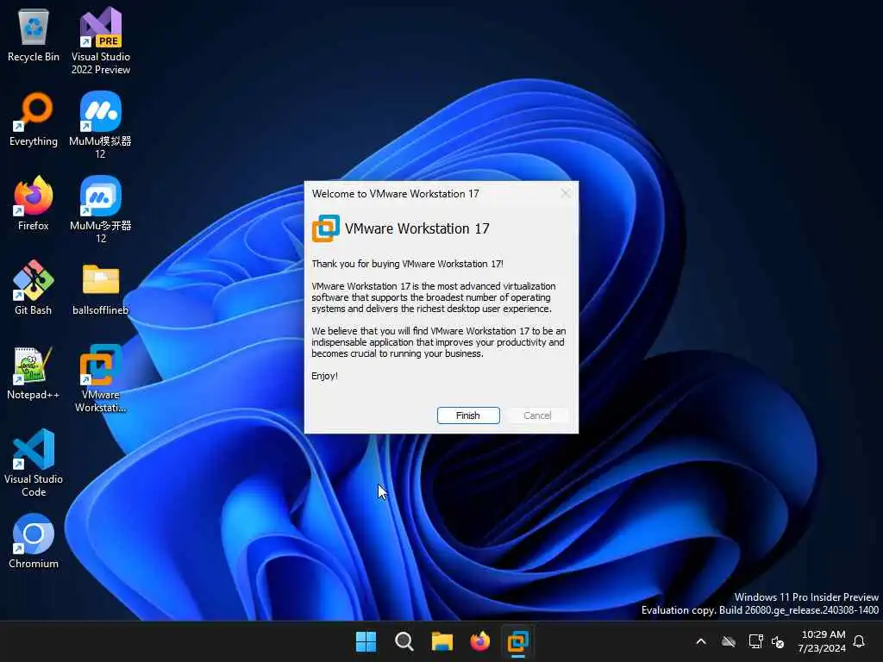Launch Firefox from the taskbar
This screenshot has width=883, height=662.
point(479,641)
